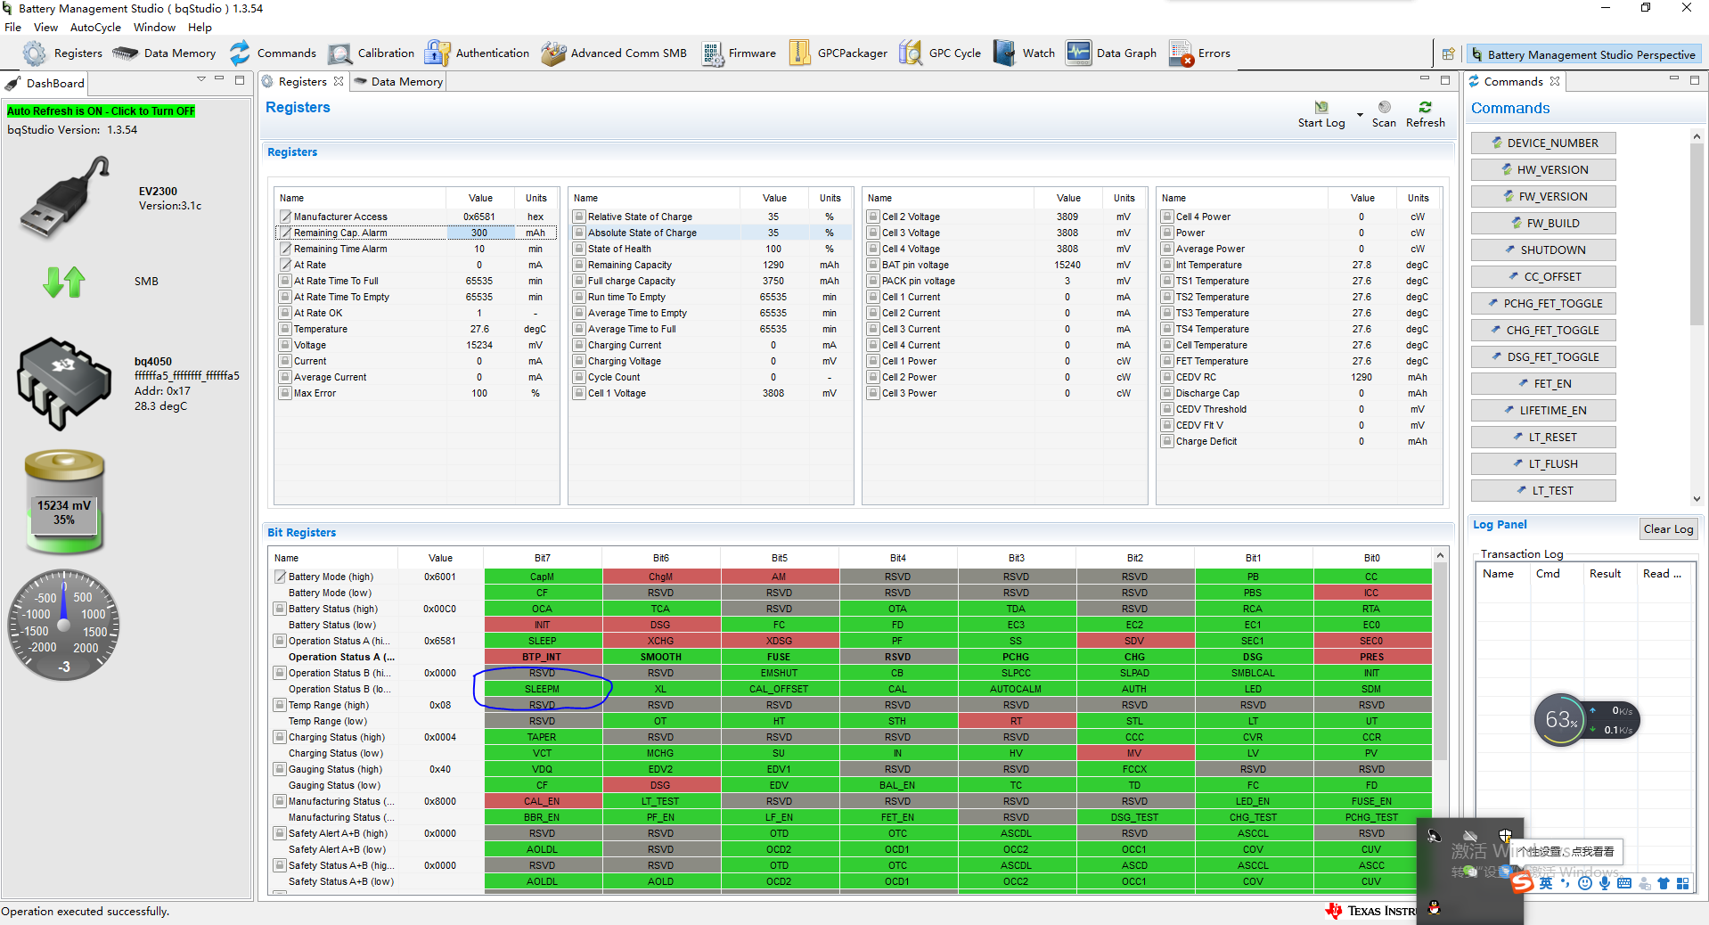Expand the Safety Alert A+B (high) row

tap(280, 833)
